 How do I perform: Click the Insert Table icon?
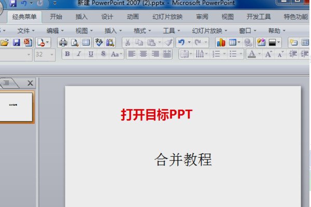(232, 42)
